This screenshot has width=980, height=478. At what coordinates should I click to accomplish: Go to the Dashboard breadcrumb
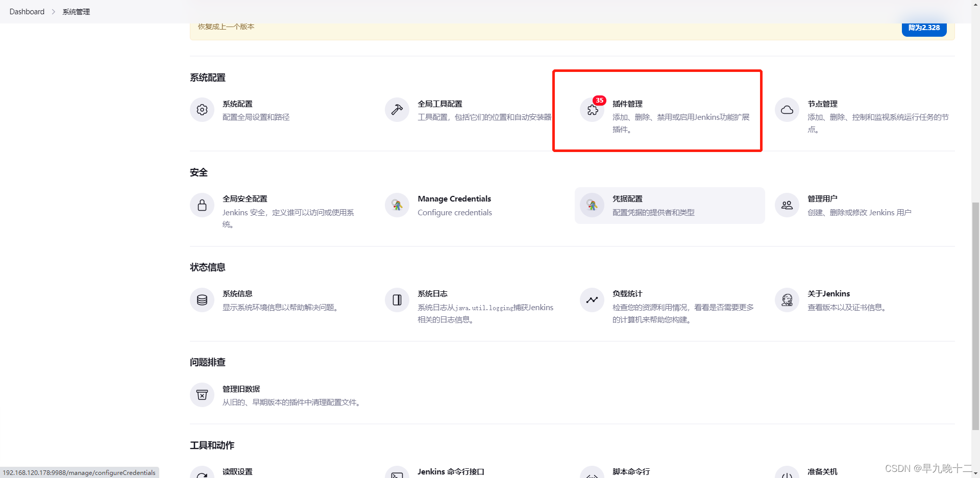click(27, 12)
